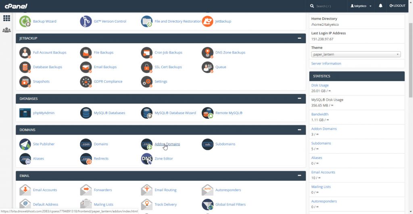This screenshot has height=214, width=413.
Task: Click the IP address 151.238.97.67
Action: click(322, 39)
